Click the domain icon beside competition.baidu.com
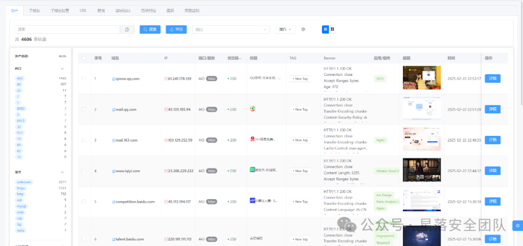Viewport: 523px width, 246px height. click(x=113, y=202)
